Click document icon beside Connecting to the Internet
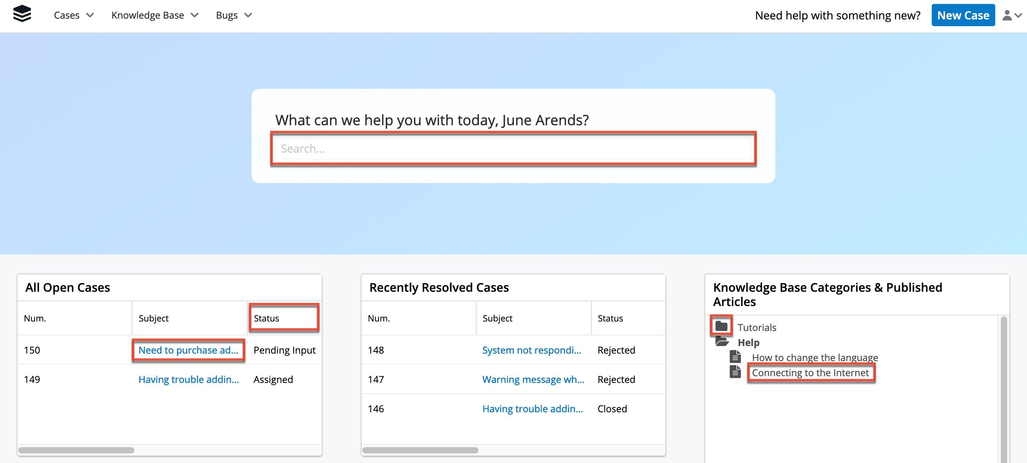This screenshot has height=463, width=1027. (x=735, y=372)
